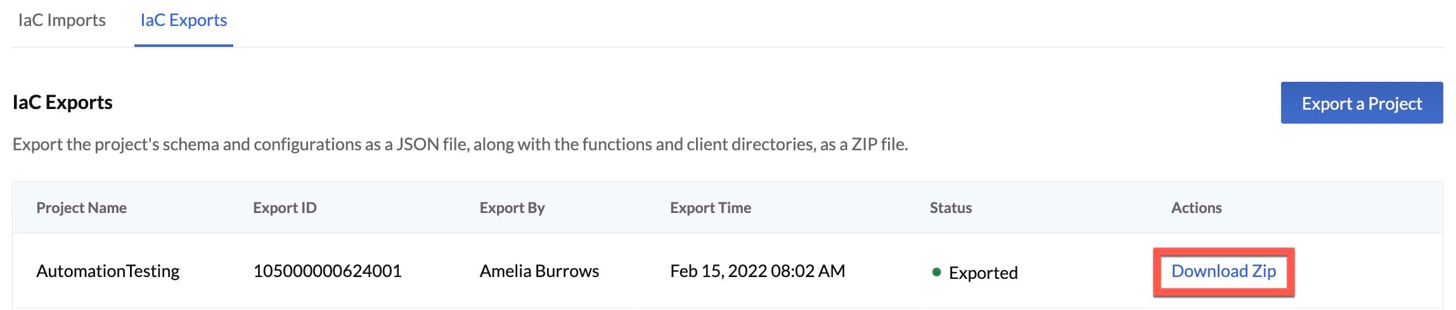
Task: Click the Exported status text
Action: (x=983, y=273)
